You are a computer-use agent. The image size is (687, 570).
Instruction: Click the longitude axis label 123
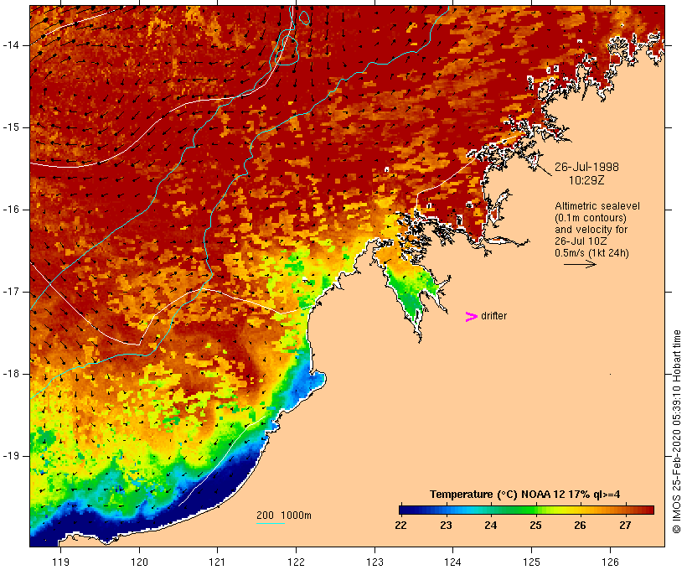[x=374, y=562]
